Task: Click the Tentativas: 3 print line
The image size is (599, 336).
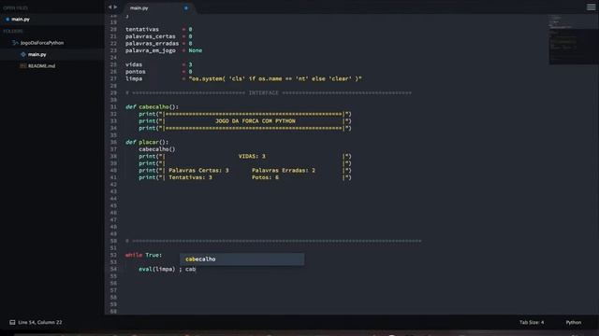Action: [245, 177]
